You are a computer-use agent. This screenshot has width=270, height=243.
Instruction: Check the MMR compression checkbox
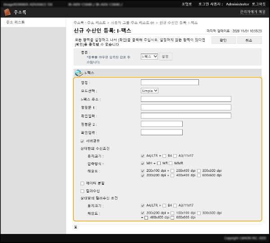pos(171,163)
